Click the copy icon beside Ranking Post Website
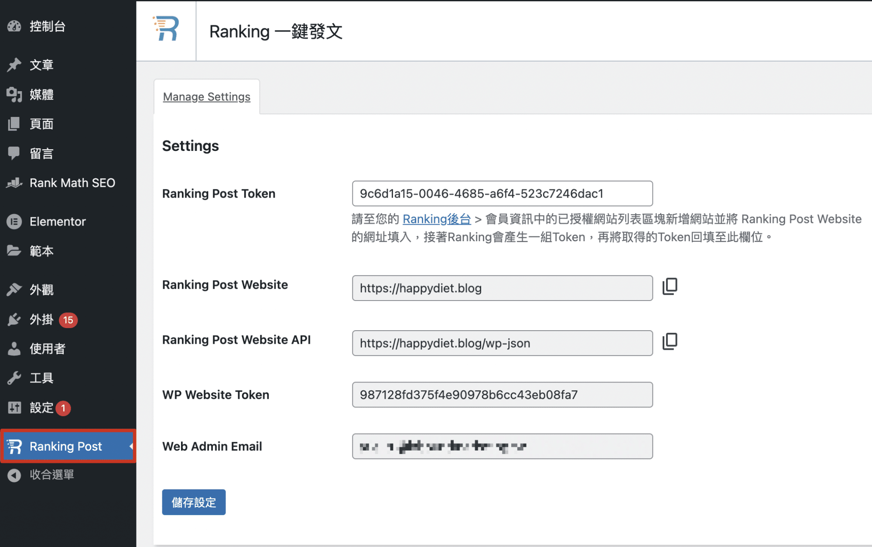Image resolution: width=872 pixels, height=547 pixels. tap(670, 287)
